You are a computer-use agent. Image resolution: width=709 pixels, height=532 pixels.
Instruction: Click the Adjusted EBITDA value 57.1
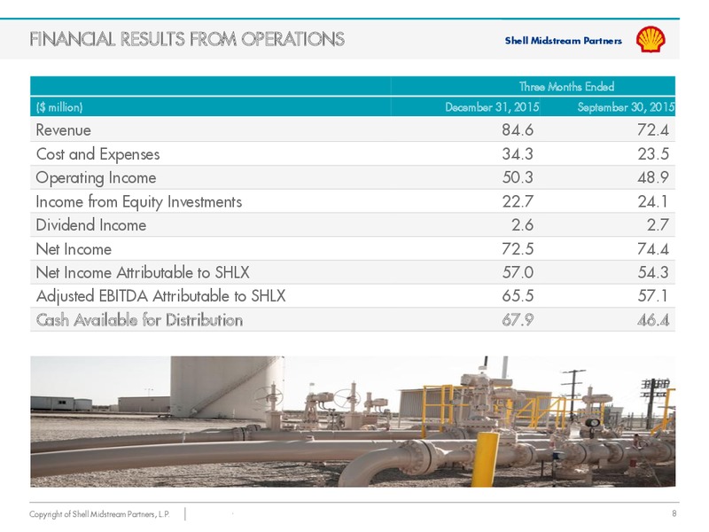[653, 296]
